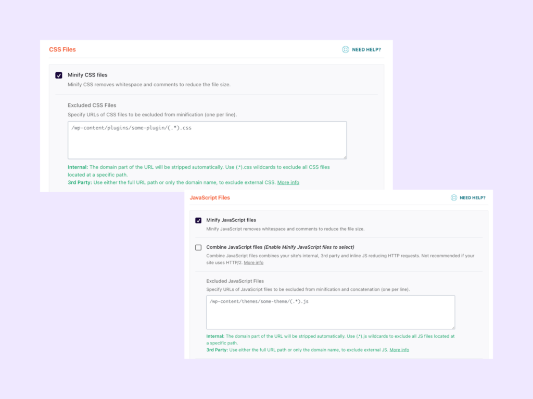The width and height of the screenshot is (533, 399).
Task: Click the lifebuoy help icon in JavaScript Files panel
Action: point(454,198)
